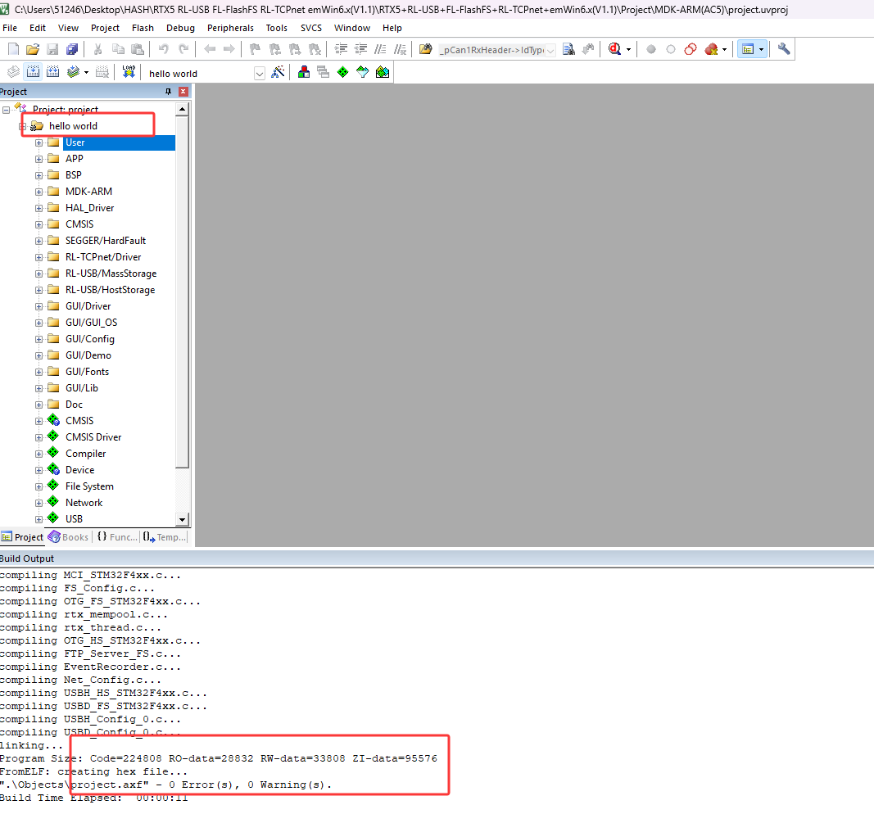Viewport: 874px width, 814px height.
Task: Open the Debug menu
Action: click(180, 28)
